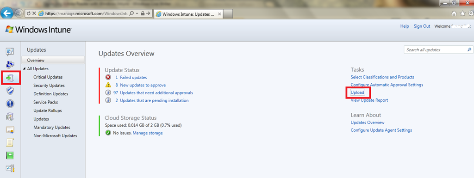Refresh the page in address bar
The width and height of the screenshot is (474, 178).
pos(29,13)
